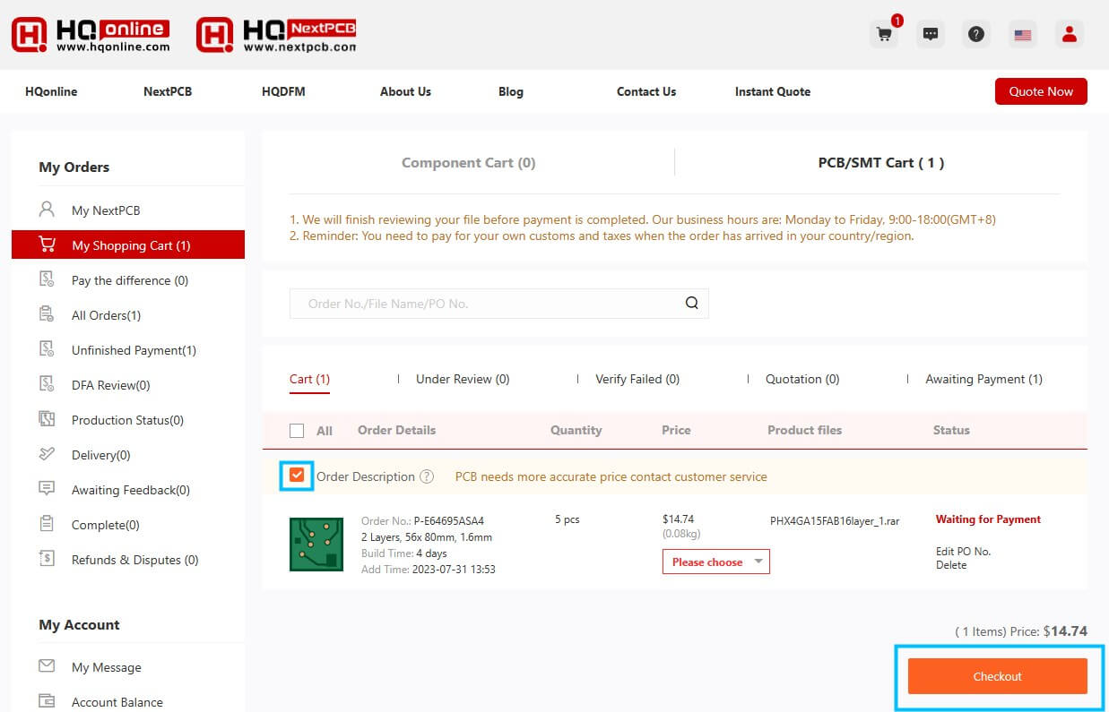1109x712 pixels.
Task: Click the Quote Now button
Action: (1040, 91)
